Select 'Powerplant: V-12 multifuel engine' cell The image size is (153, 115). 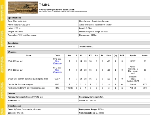click(43, 35)
